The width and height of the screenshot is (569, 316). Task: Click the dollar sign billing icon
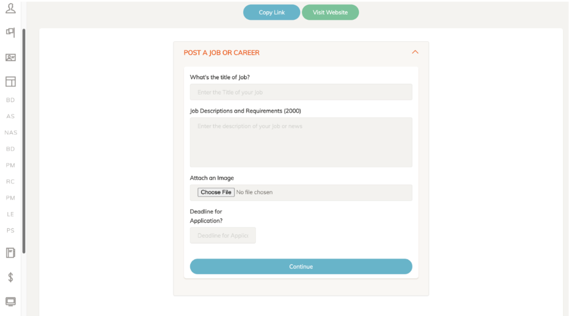tap(10, 277)
